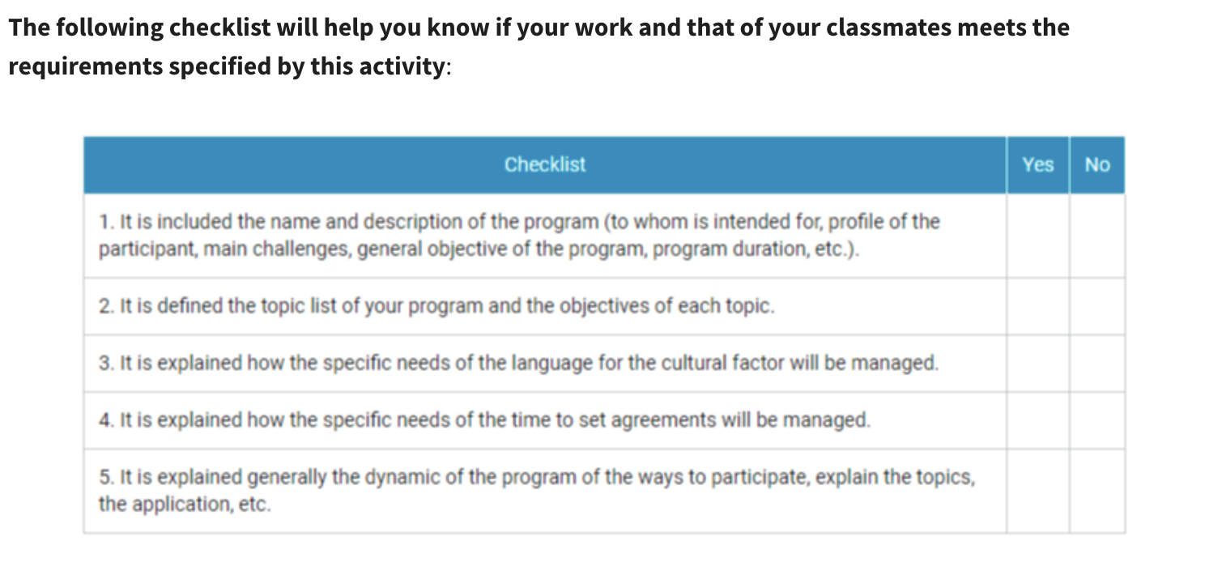Check Yes cell for item 2 topic list
The height and width of the screenshot is (575, 1205).
tap(1037, 306)
